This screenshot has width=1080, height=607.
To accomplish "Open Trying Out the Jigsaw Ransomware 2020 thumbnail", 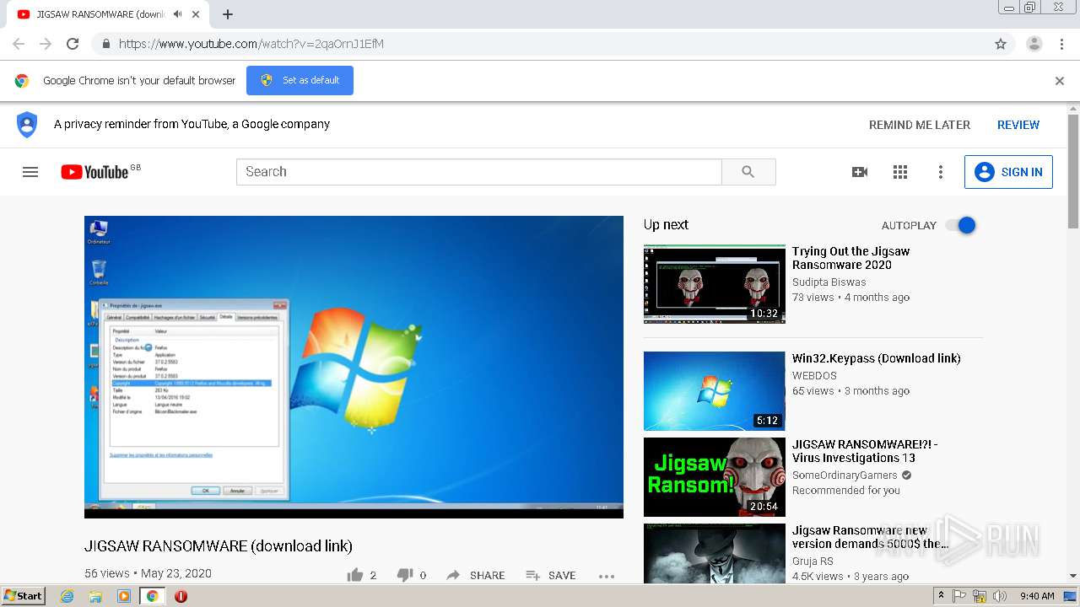I will 715,284.
